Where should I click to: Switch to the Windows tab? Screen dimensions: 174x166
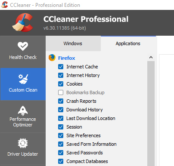tap(73, 43)
